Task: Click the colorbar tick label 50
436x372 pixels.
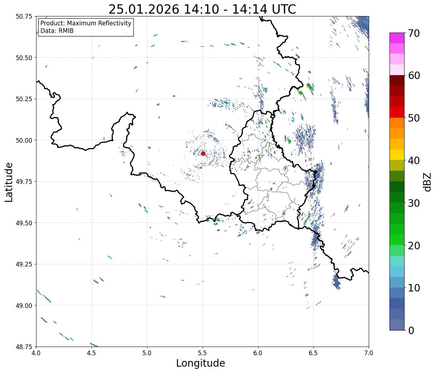Action: tap(414, 118)
